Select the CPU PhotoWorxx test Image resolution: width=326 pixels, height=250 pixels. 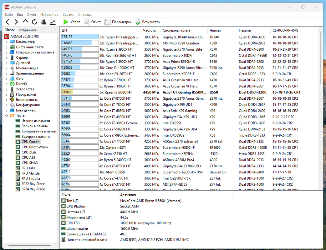35,147
